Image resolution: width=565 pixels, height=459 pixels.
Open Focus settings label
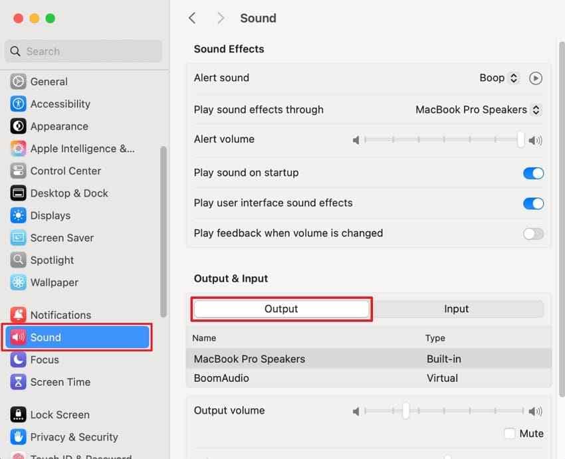point(45,359)
